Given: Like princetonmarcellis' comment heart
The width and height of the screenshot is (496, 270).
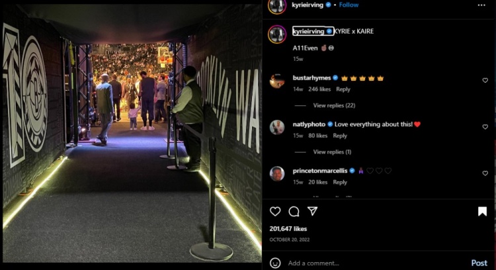Looking at the screenshot, I should (x=485, y=173).
